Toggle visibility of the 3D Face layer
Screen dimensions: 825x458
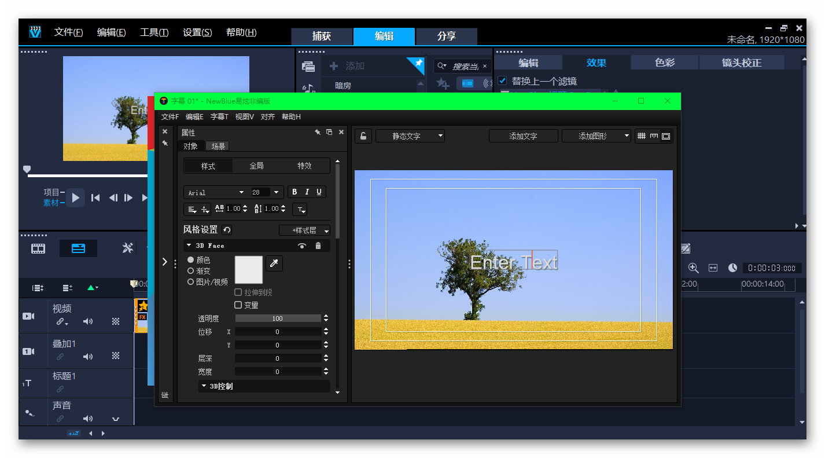pyautogui.click(x=302, y=246)
